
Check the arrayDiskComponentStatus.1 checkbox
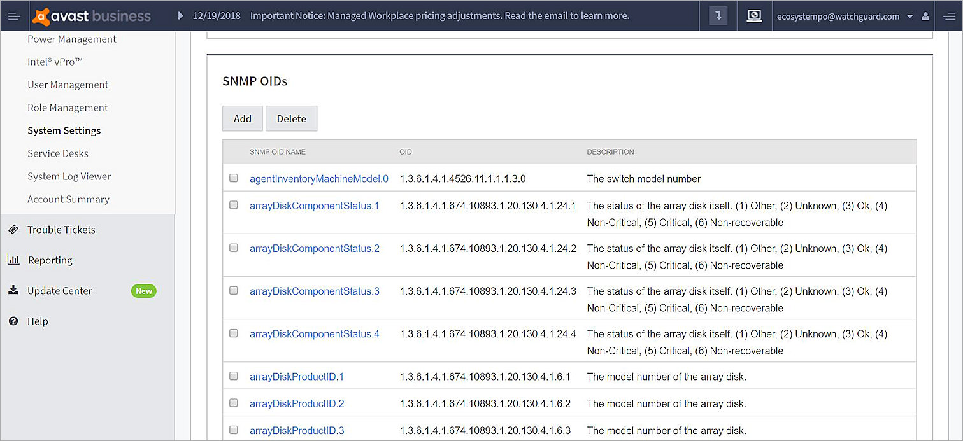(233, 205)
